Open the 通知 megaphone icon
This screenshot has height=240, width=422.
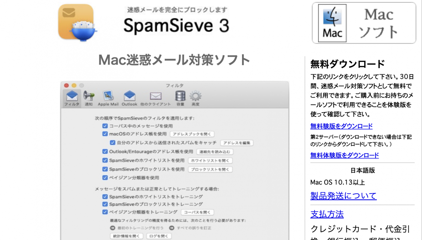click(89, 97)
